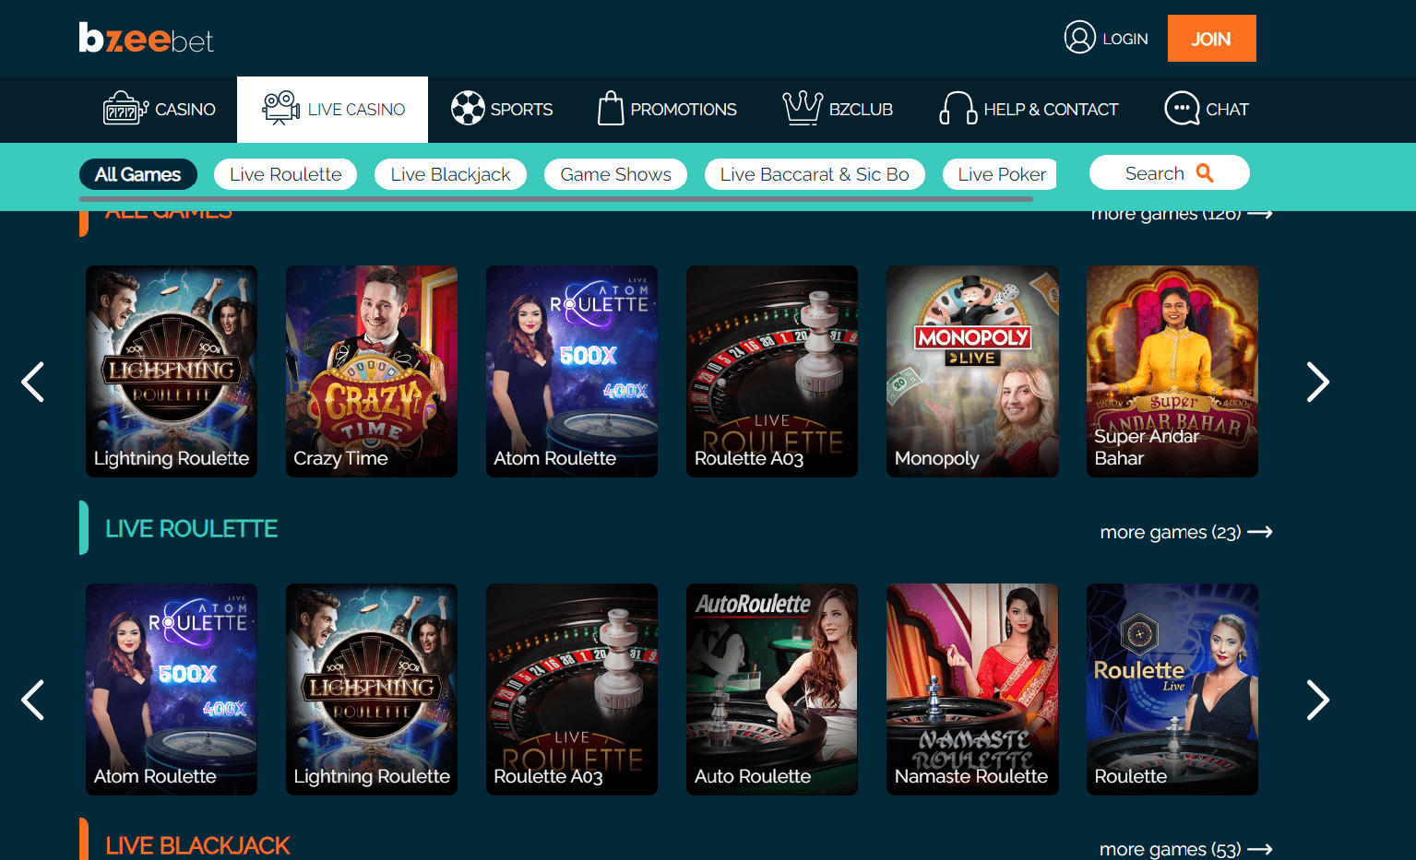Click the LIVE ROULETTE section heading
This screenshot has width=1416, height=860.
tap(191, 528)
